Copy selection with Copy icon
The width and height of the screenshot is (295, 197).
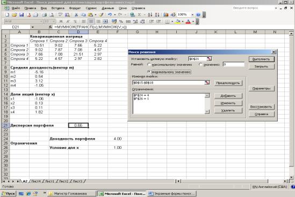coord(83,14)
